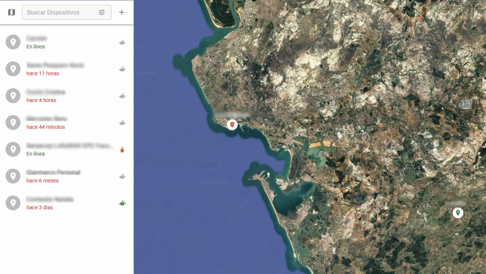Click the red location marker on the map
Image resolution: width=486 pixels, height=274 pixels.
coord(232,125)
